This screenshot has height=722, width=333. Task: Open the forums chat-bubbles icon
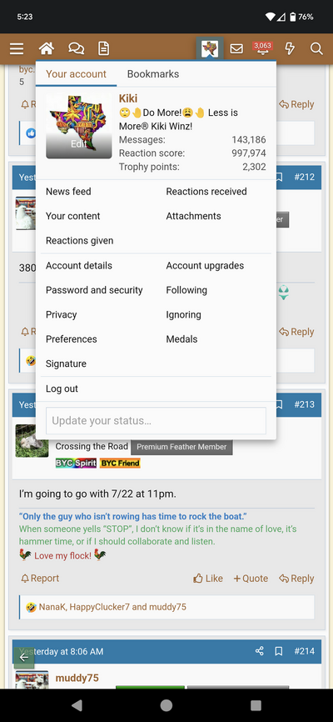(x=76, y=48)
